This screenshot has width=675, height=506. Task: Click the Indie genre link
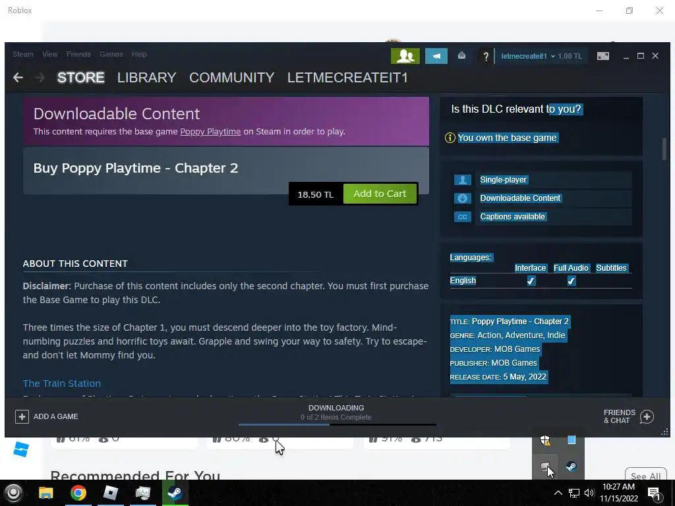[x=556, y=335]
